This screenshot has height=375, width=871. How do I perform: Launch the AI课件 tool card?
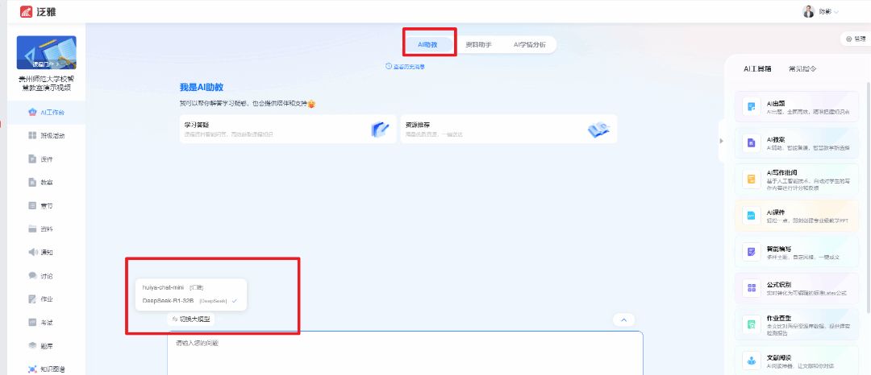coord(797,216)
